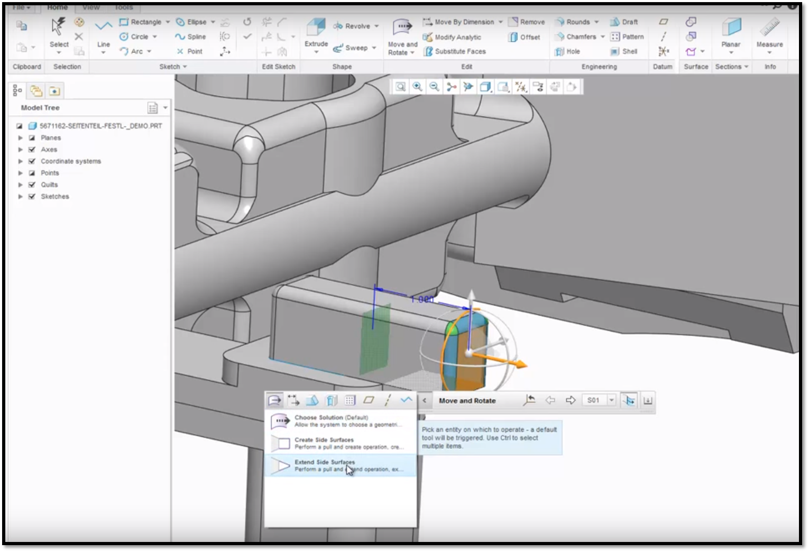Viewport: 809px width, 552px height.
Task: Pick the Point sketch tool
Action: (x=189, y=51)
